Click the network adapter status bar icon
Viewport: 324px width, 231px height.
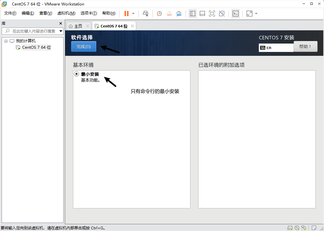coord(304,228)
